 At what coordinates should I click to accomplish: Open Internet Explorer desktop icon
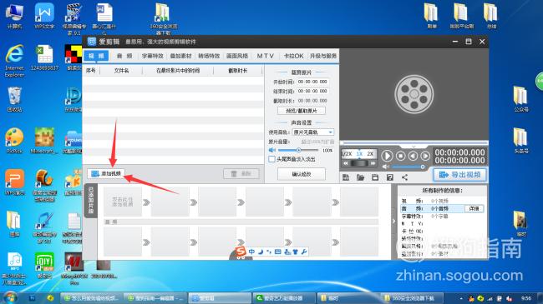tap(14, 61)
